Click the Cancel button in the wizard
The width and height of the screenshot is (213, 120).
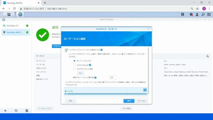(142, 101)
